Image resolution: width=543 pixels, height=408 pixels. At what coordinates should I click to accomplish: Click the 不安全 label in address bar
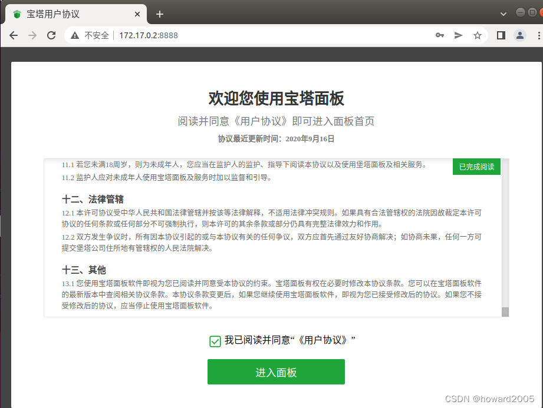pos(97,35)
